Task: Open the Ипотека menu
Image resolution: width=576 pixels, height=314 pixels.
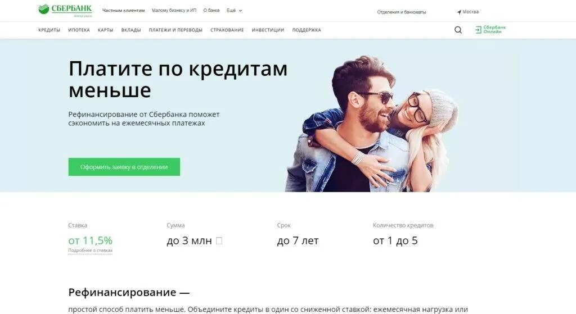Action: pos(79,30)
